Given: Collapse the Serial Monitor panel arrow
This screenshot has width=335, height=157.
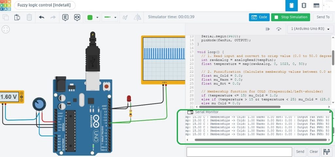Looking at the screenshot, I should point(330,112).
